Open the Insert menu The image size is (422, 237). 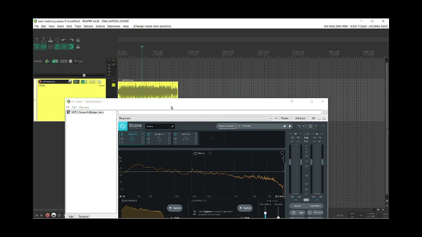[60, 26]
